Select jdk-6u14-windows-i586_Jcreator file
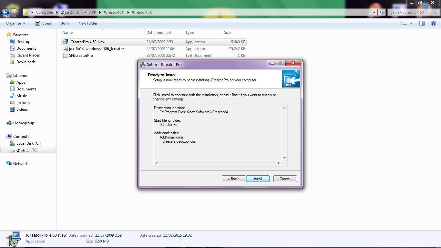This screenshot has width=441, height=248. pyautogui.click(x=154, y=49)
